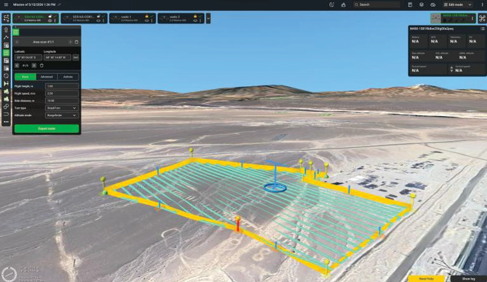This screenshot has width=487, height=282.
Task: Click the Show log button
Action: 468,279
